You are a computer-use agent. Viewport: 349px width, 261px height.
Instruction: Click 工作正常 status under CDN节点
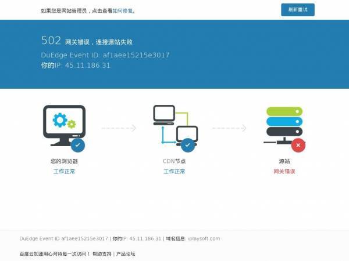[174, 171]
